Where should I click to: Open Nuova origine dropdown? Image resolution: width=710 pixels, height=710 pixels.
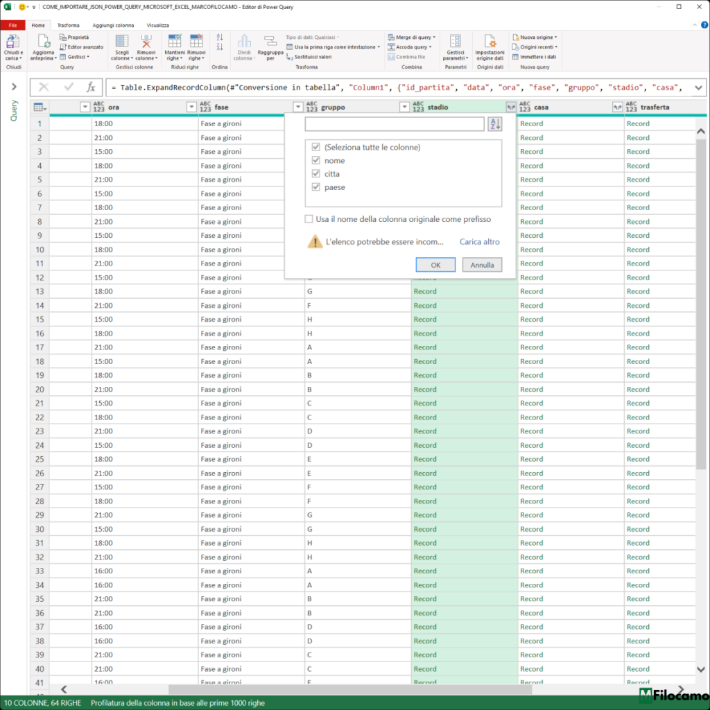[x=535, y=37]
